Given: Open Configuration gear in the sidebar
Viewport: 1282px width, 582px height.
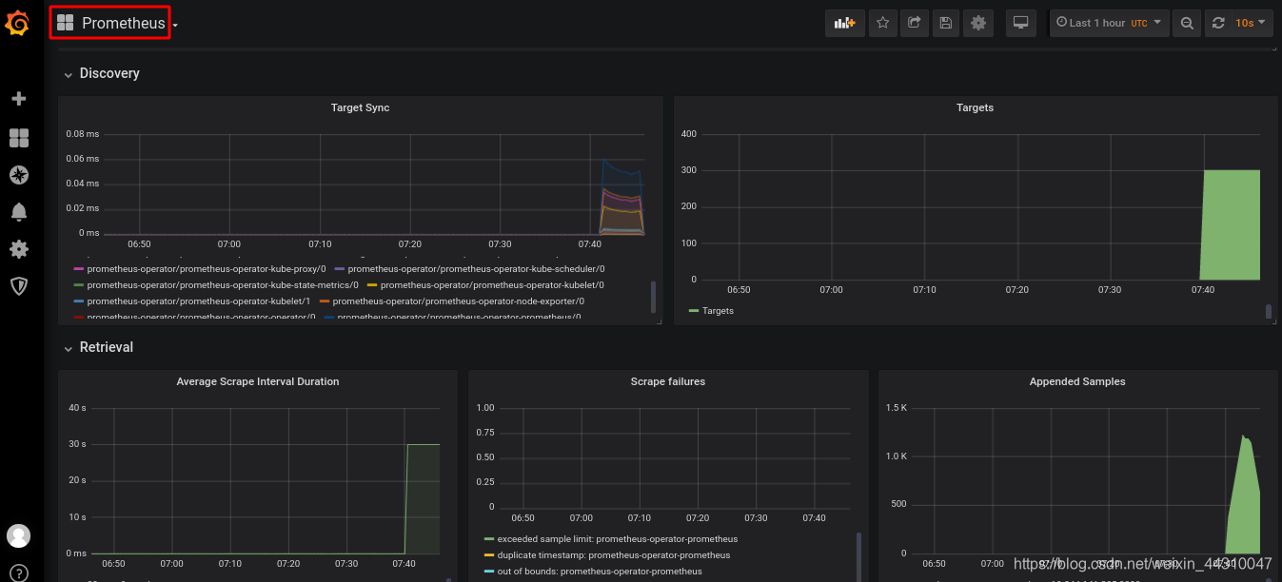Looking at the screenshot, I should point(18,249).
